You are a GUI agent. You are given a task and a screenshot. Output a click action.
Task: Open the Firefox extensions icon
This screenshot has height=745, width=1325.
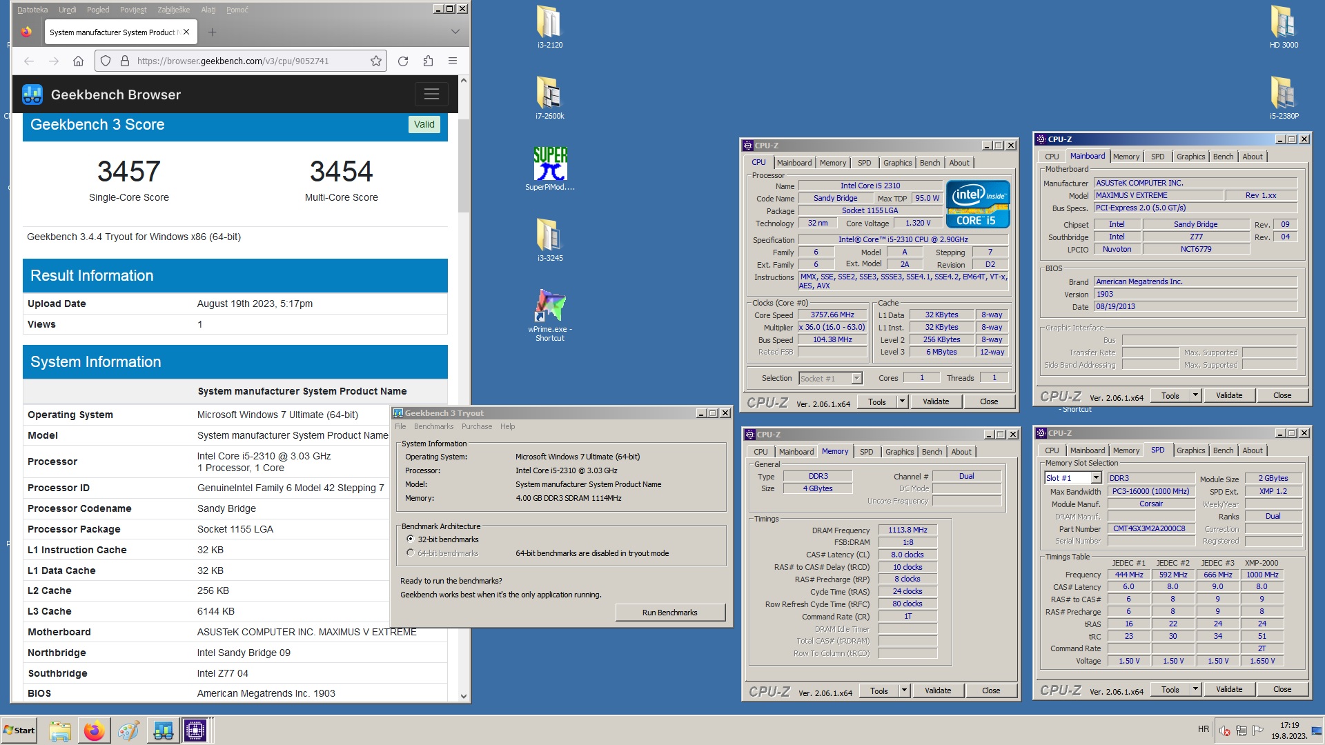[x=428, y=61]
